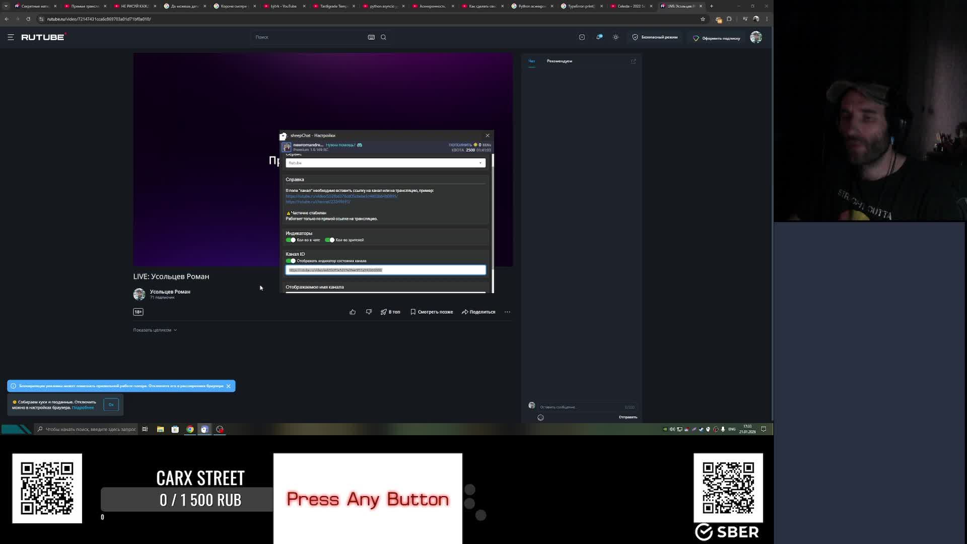Toggle the light/dark theme sun icon
967x544 pixels.
click(615, 37)
